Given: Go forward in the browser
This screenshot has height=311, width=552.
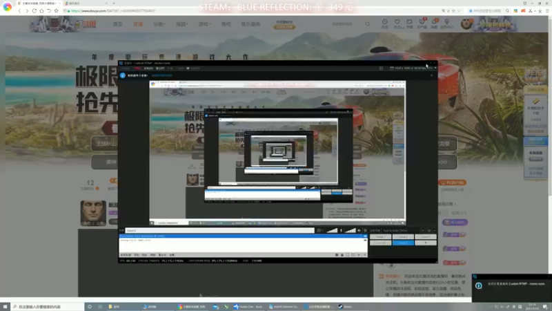Looking at the screenshot, I should click(x=27, y=11).
